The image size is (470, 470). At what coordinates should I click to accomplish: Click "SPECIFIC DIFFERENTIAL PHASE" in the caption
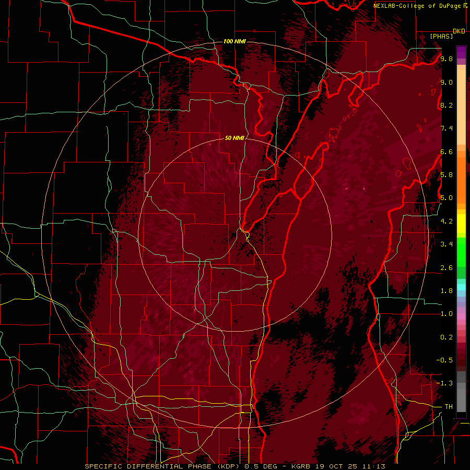[148, 466]
